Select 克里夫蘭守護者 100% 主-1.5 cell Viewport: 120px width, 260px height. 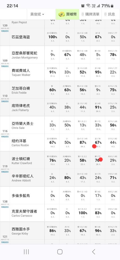click(x=83, y=213)
